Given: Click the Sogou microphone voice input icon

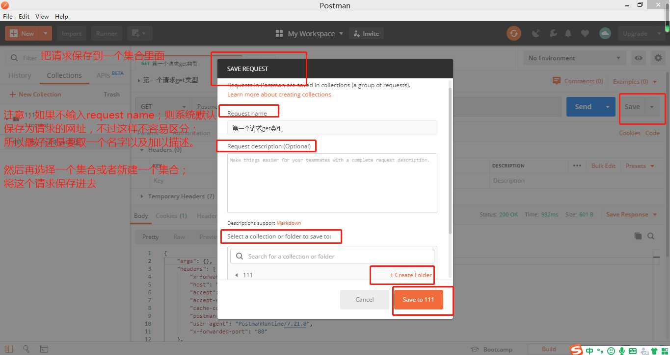Looking at the screenshot, I should pos(622,351).
